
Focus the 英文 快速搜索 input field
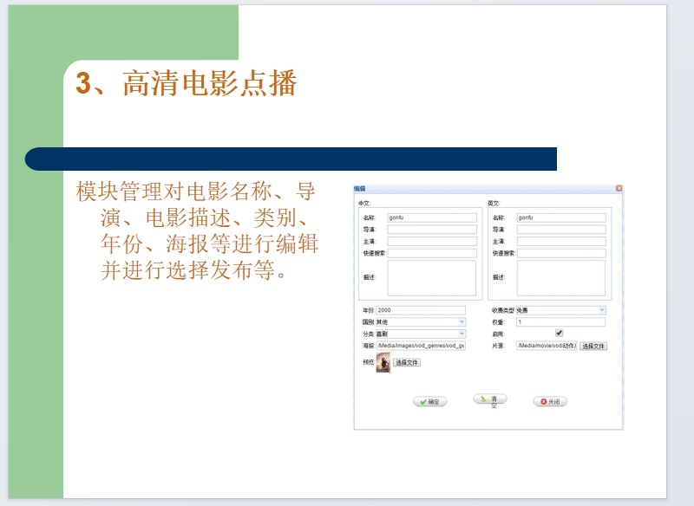coord(561,253)
